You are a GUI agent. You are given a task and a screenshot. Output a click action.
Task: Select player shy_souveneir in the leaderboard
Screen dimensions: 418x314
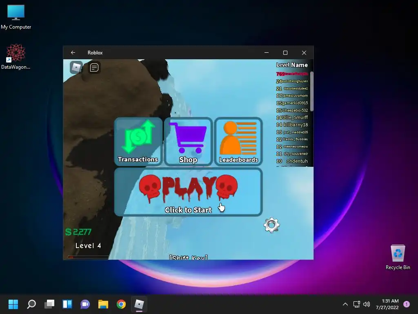coord(292,154)
